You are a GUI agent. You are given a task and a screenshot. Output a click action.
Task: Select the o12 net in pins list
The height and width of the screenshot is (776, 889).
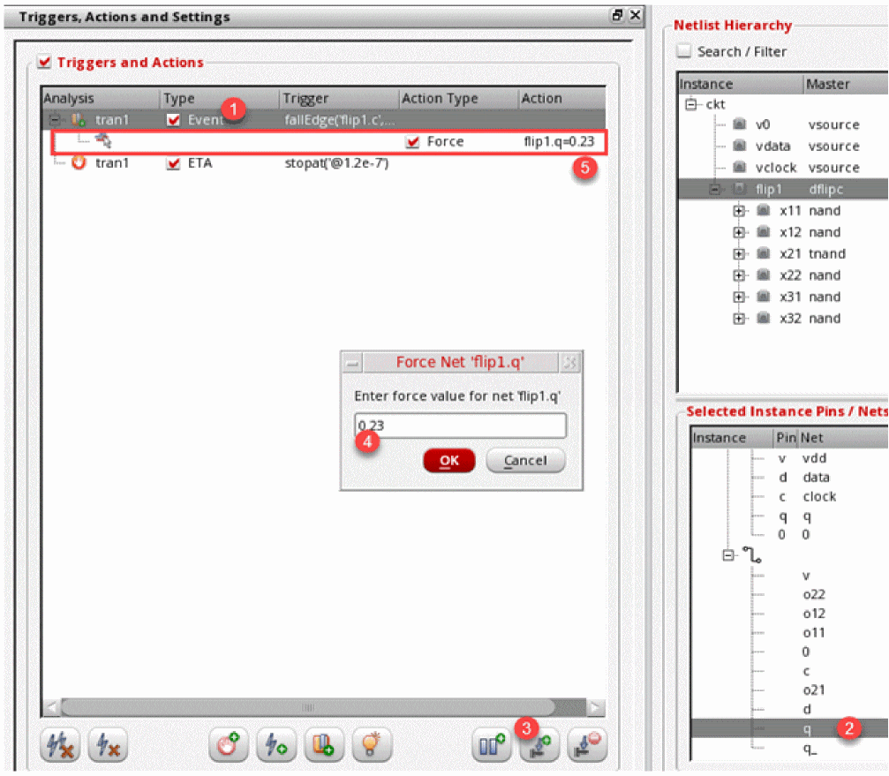(814, 614)
